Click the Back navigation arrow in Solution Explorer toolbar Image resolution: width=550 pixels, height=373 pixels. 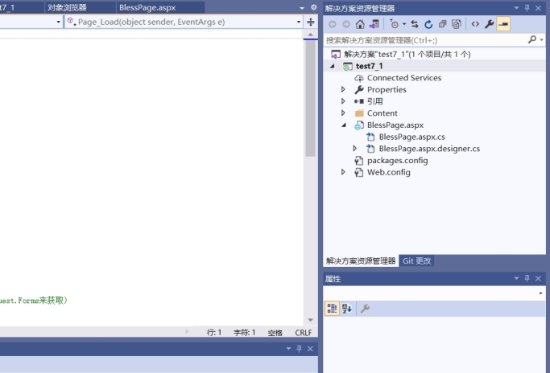tap(333, 24)
